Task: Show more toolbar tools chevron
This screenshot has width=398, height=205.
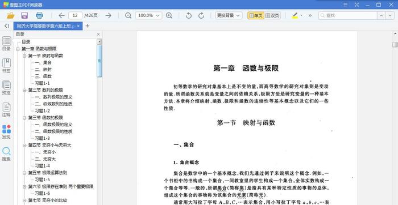Action: pyautogui.click(x=310, y=15)
